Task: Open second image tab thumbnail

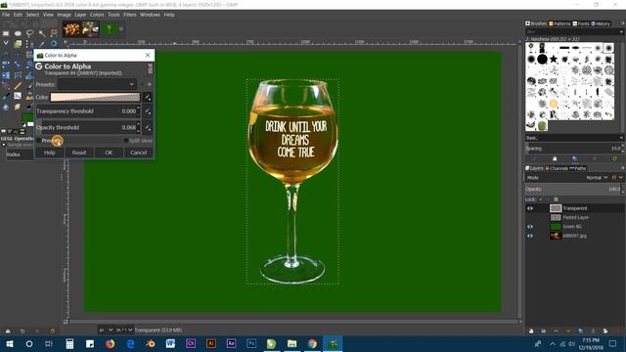Action: click(90, 29)
